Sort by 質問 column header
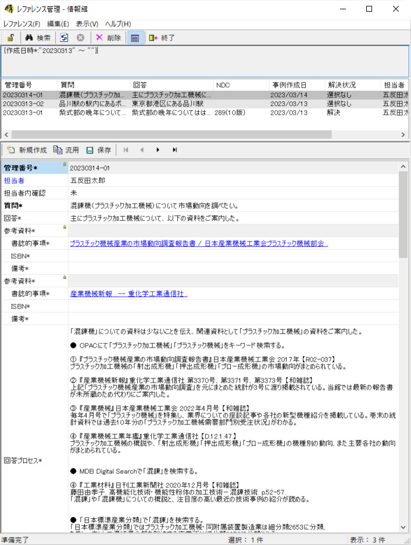Screen dimensions: 411x545 tap(94, 85)
